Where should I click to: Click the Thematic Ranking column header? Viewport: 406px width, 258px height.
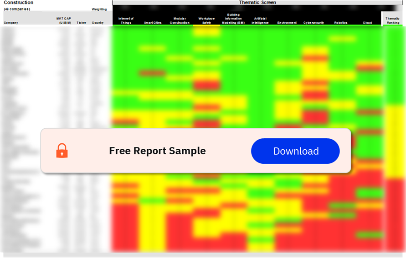click(392, 20)
